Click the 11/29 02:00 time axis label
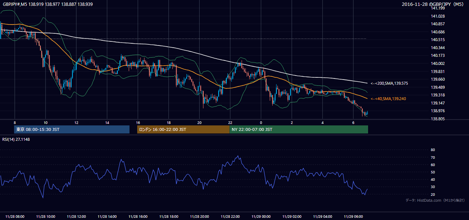The width and height of the screenshot is (469, 220). [292, 217]
